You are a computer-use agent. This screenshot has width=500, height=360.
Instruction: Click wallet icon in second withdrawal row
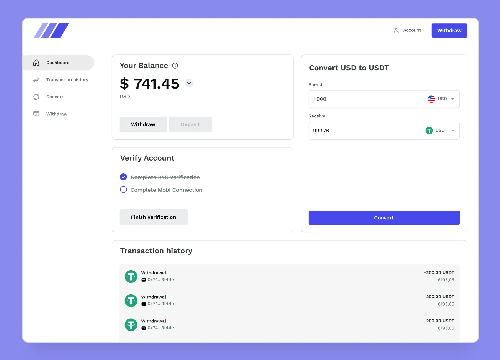144,304
